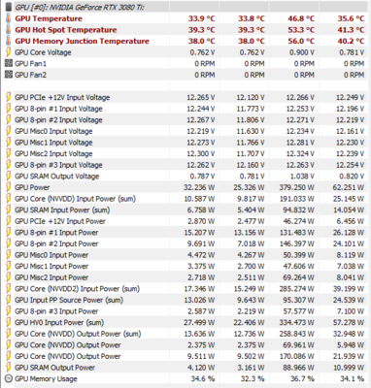
Task: Click the 11.630 V Misc0 Input Voltage value
Action: tap(251, 131)
